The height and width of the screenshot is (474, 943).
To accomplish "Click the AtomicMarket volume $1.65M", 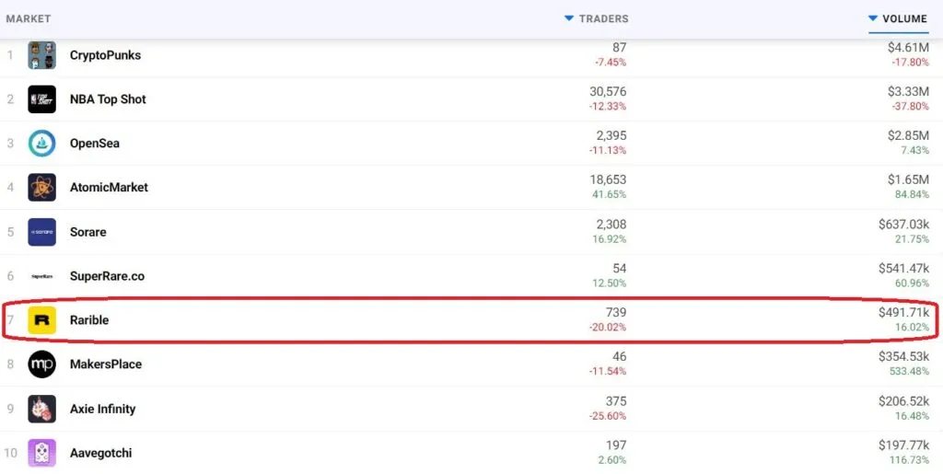I will coord(908,179).
